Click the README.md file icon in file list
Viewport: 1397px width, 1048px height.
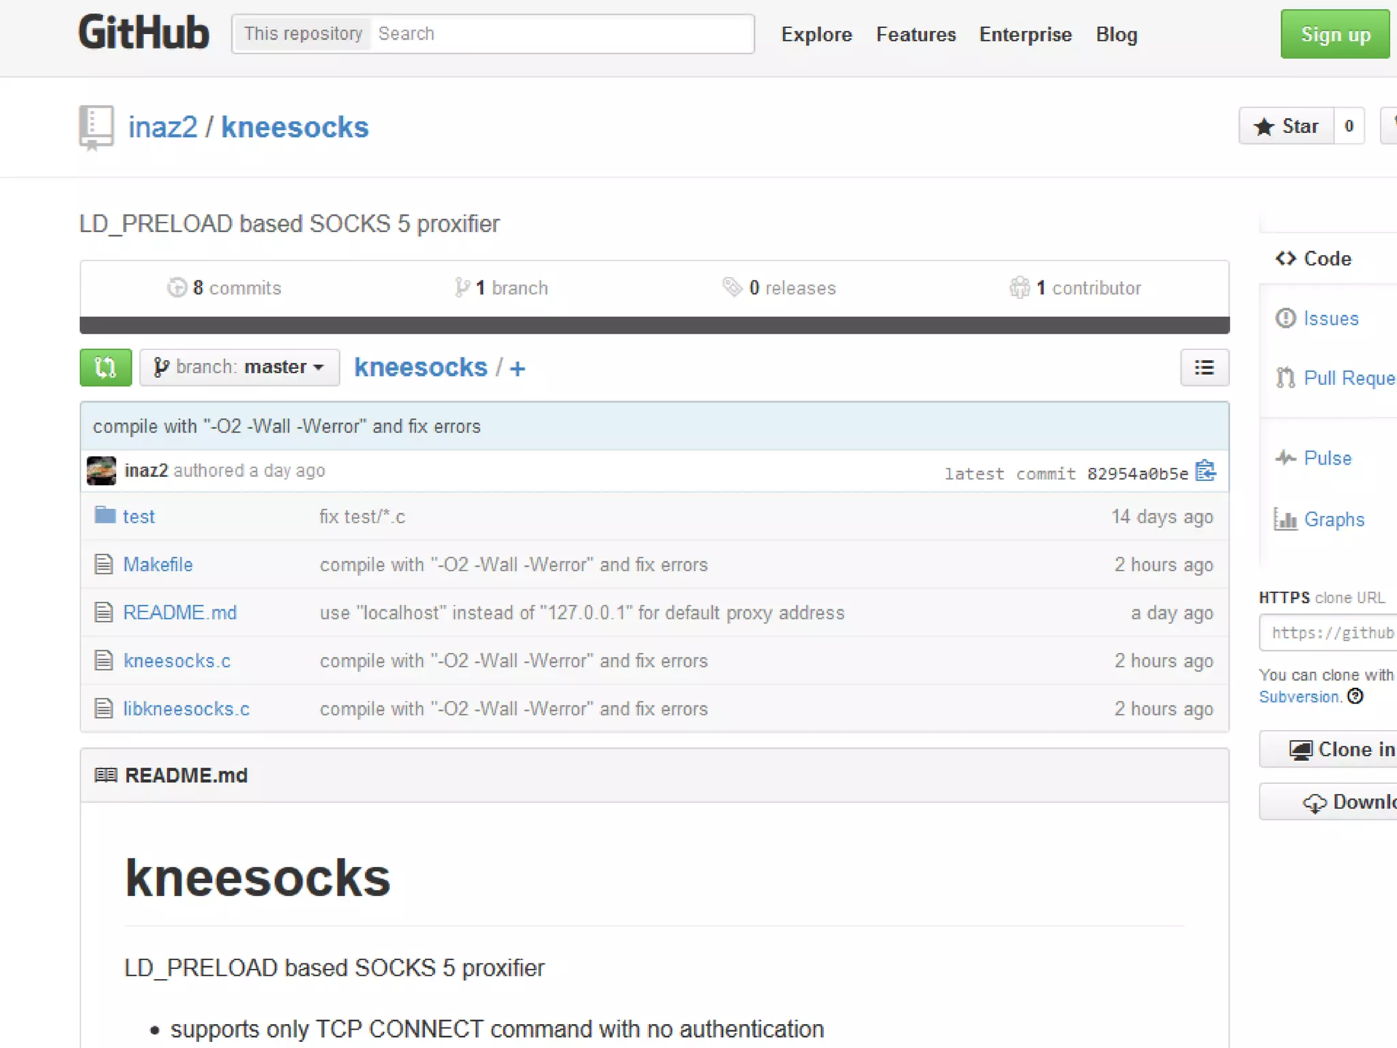104,612
